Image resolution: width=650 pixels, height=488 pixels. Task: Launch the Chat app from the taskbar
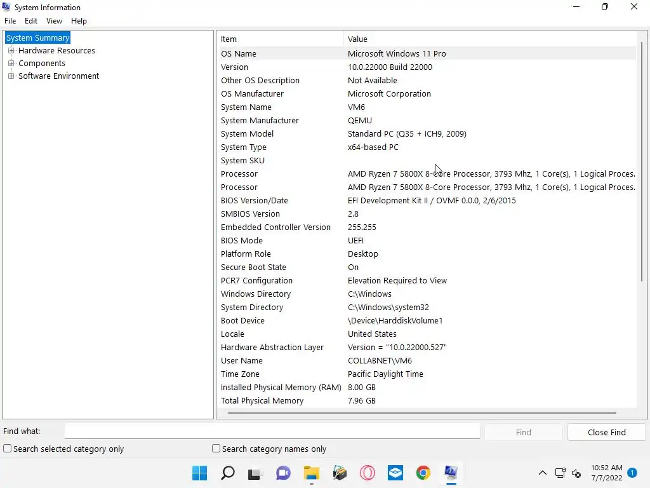[x=283, y=473]
